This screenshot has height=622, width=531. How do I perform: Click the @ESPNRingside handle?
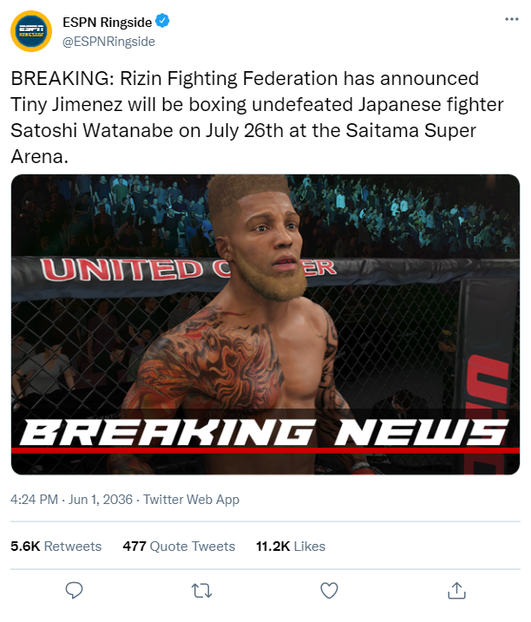[108, 42]
